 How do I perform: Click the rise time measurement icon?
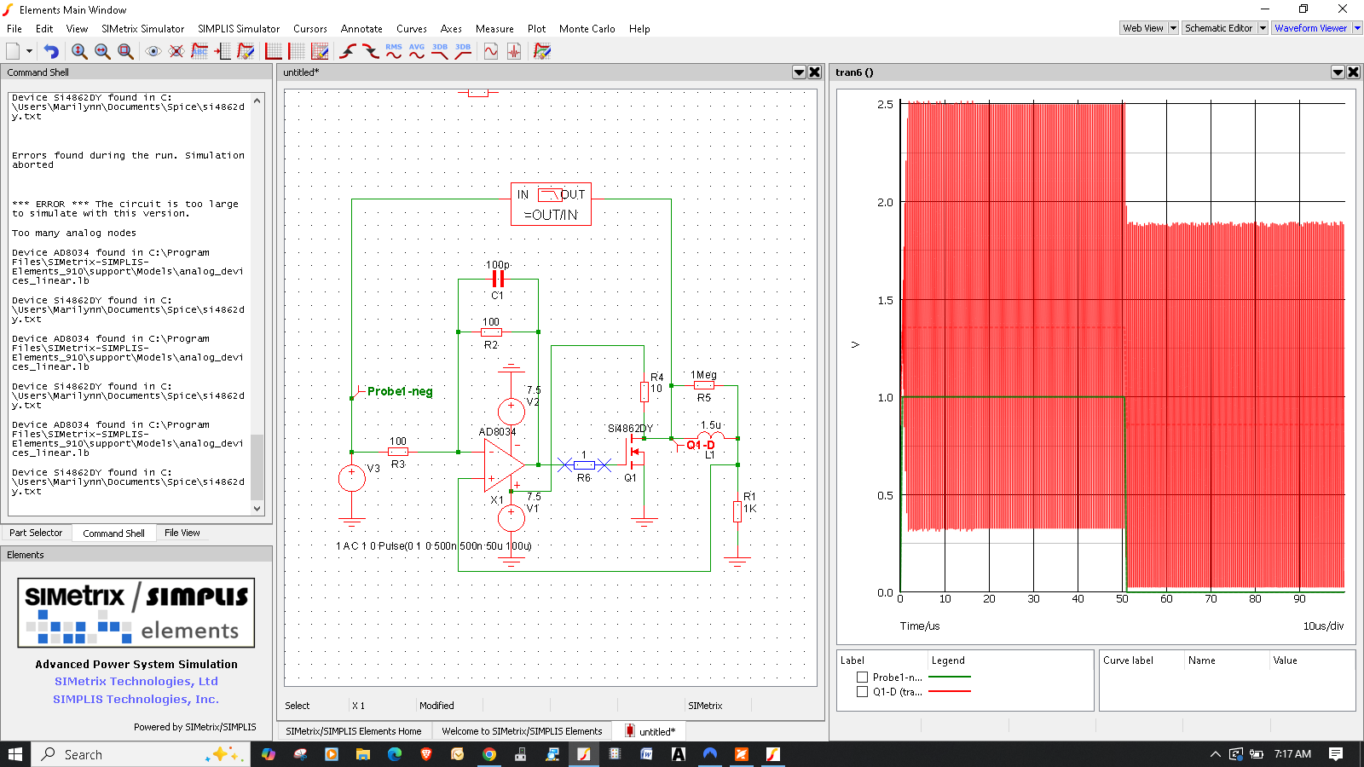348,51
